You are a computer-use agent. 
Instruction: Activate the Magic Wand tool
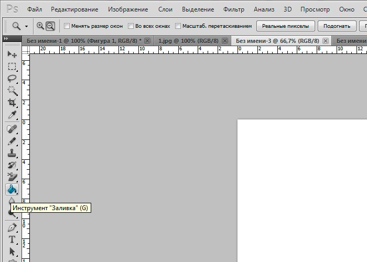tap(12, 91)
